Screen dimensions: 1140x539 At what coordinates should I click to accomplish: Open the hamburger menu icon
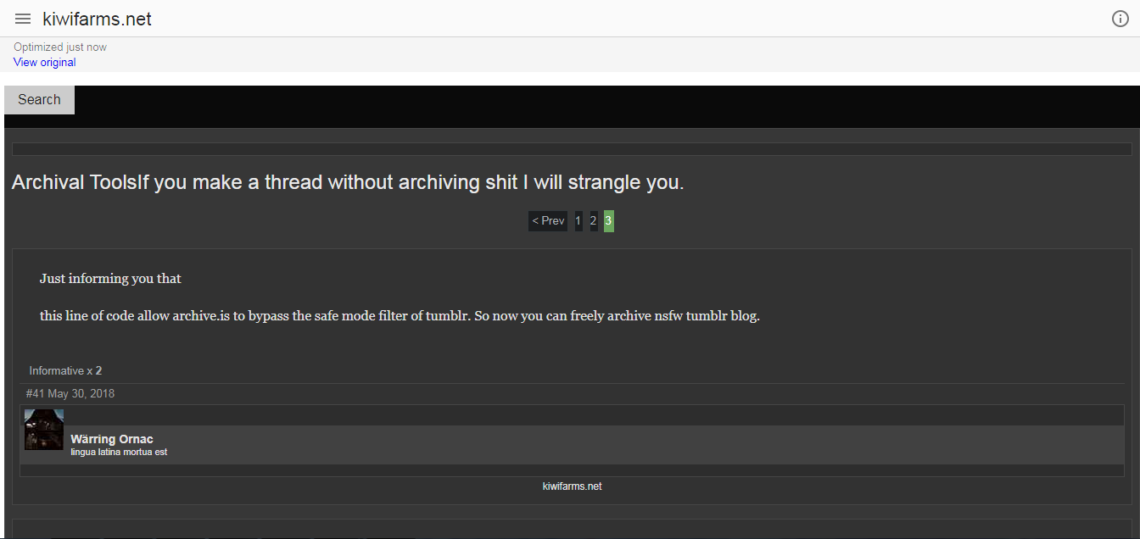(x=23, y=19)
